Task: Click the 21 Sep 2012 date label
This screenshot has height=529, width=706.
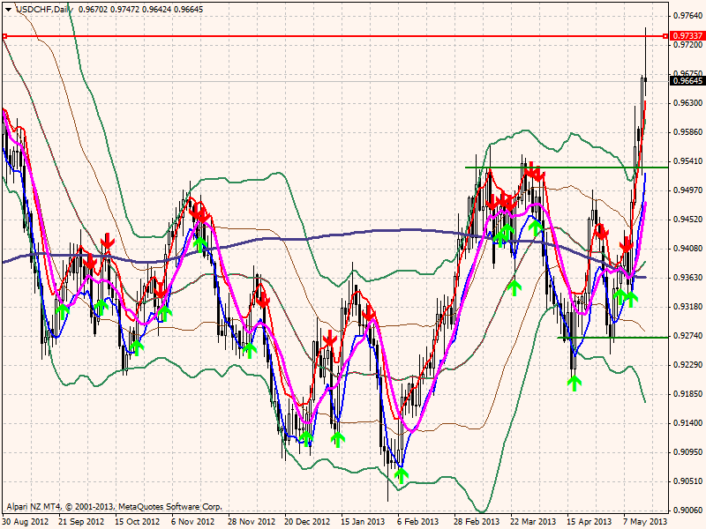Action: click(81, 522)
